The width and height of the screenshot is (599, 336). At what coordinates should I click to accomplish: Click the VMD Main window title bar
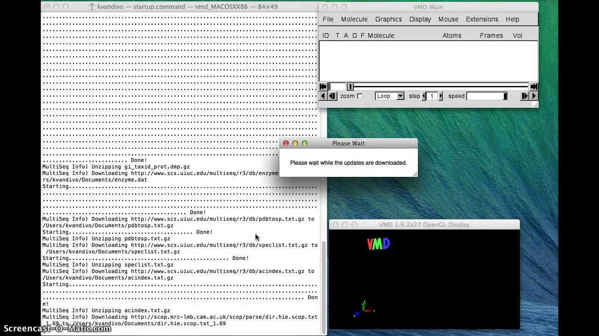[x=428, y=7]
